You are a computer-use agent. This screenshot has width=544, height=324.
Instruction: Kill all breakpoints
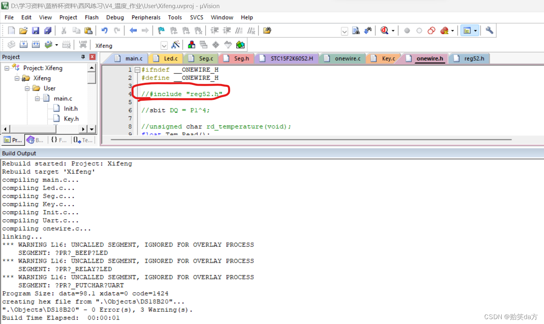(x=444, y=30)
